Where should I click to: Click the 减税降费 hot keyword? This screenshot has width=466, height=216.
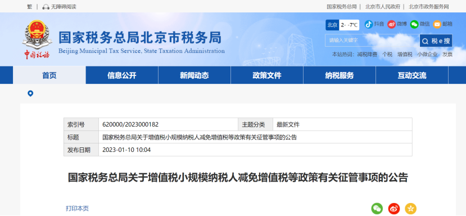coord(367,55)
